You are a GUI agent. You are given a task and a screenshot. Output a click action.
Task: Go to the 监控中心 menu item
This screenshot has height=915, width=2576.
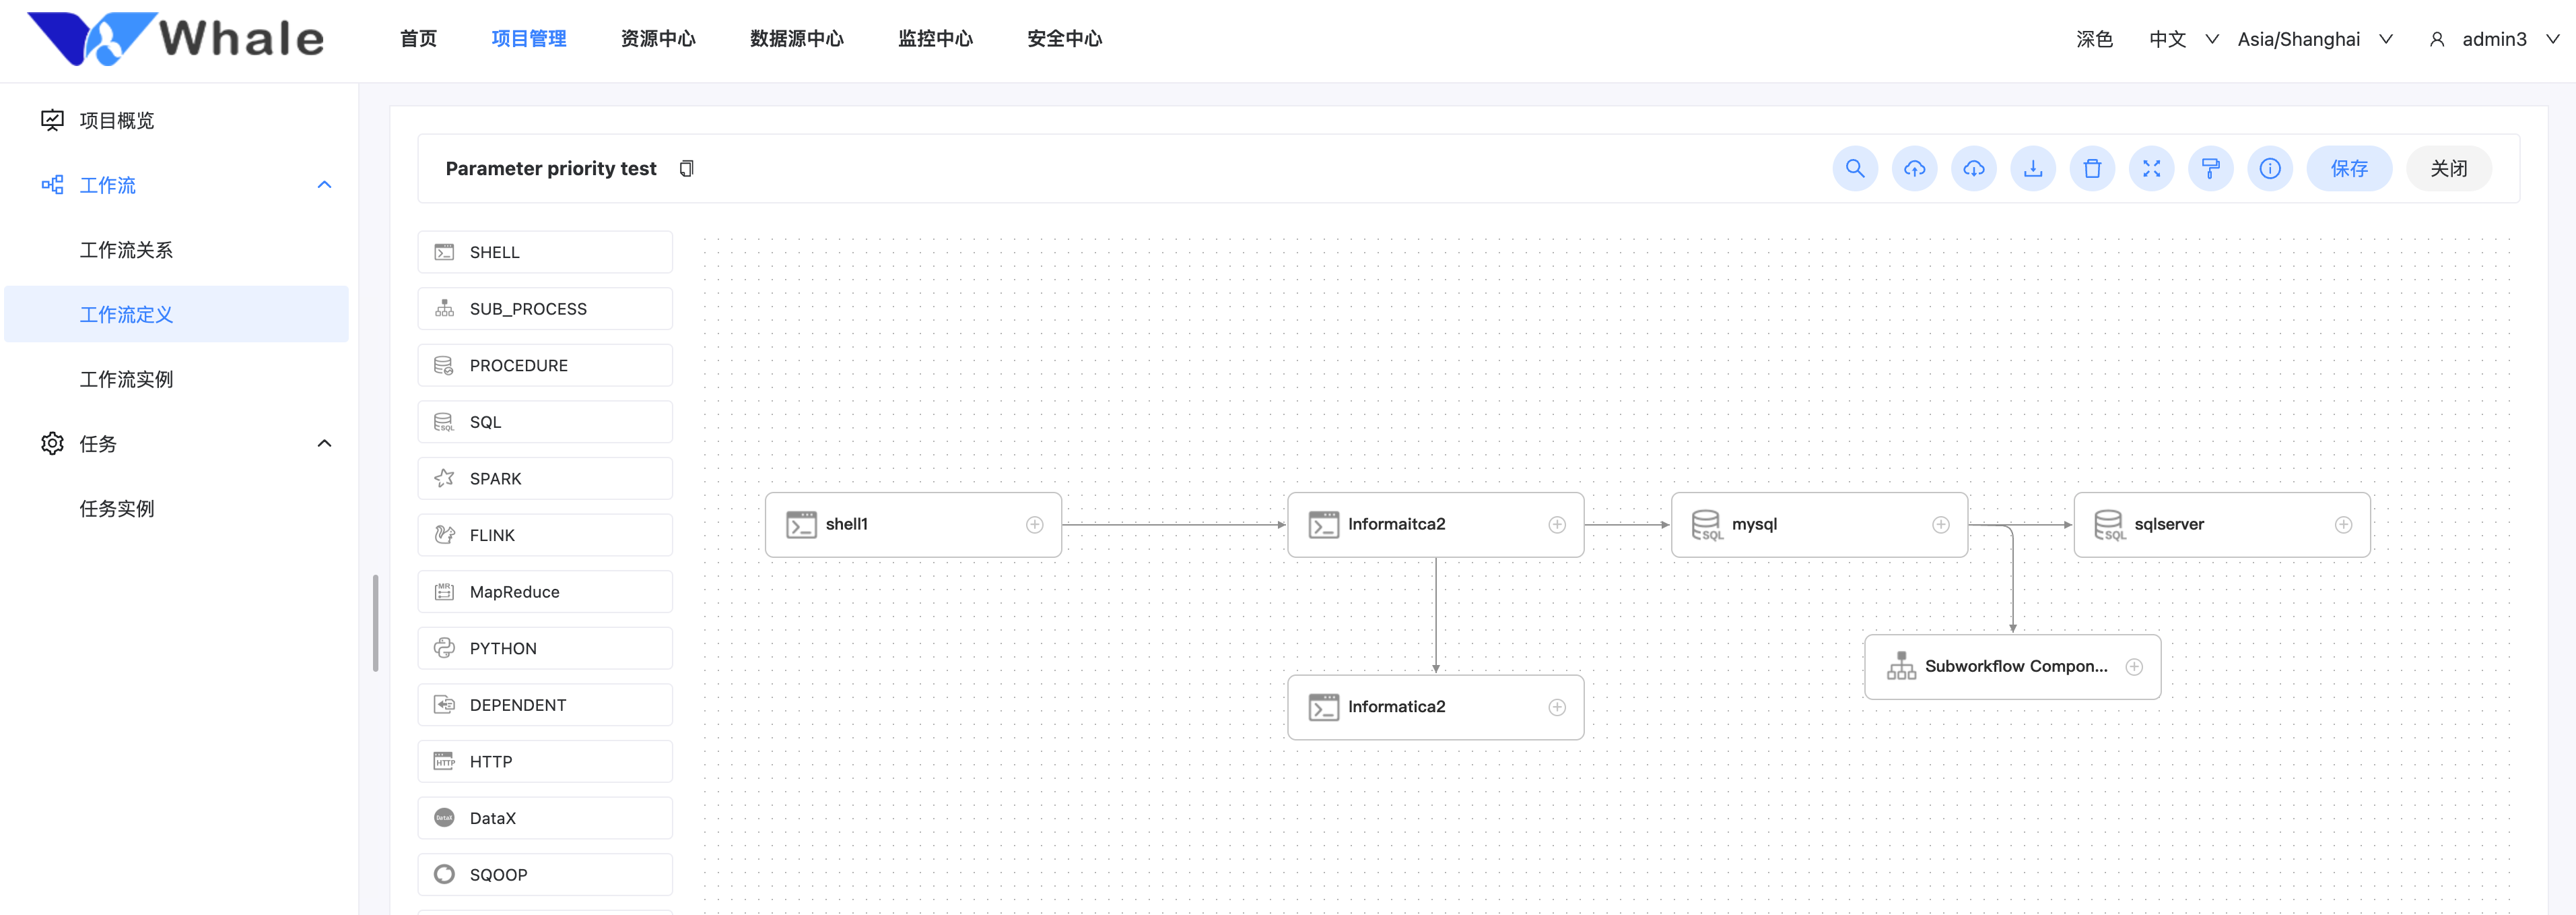[934, 39]
